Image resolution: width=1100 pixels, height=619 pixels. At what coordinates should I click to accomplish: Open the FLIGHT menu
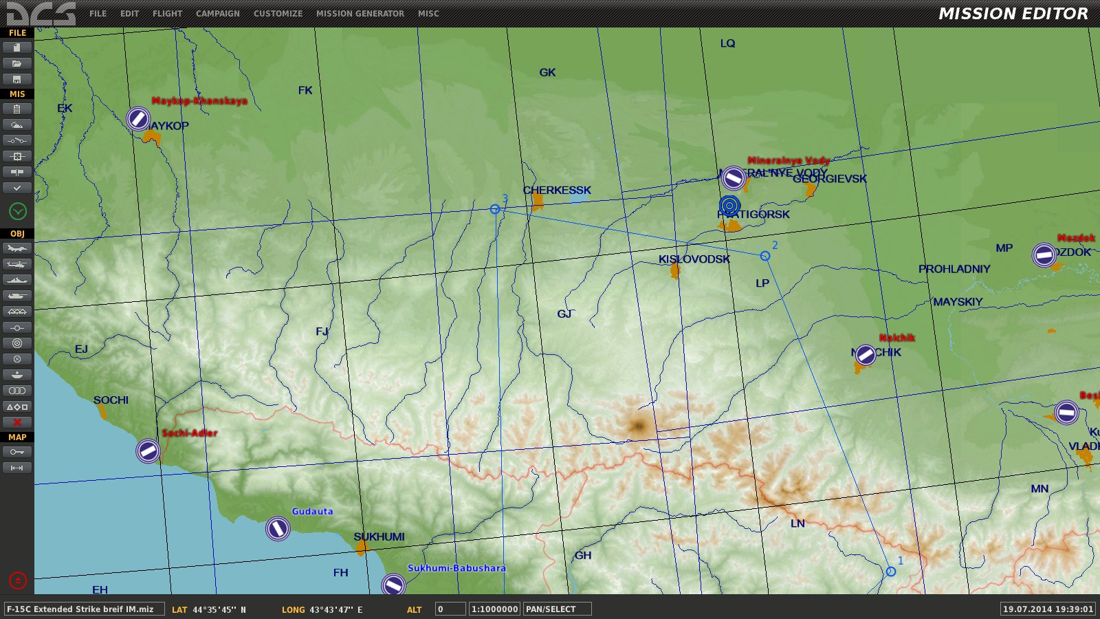click(167, 14)
